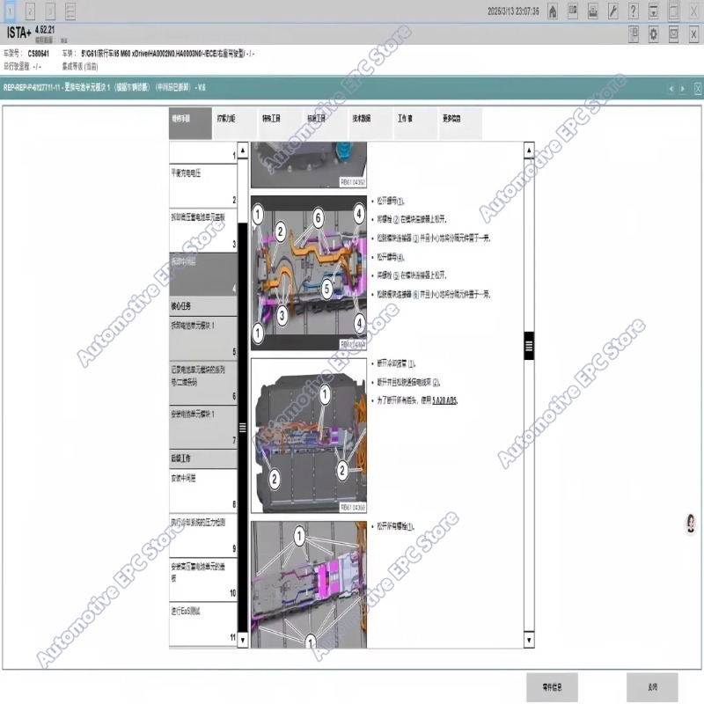704x704 pixels.
Task: Click the step list scroll-up arrow
Action: tap(243, 150)
